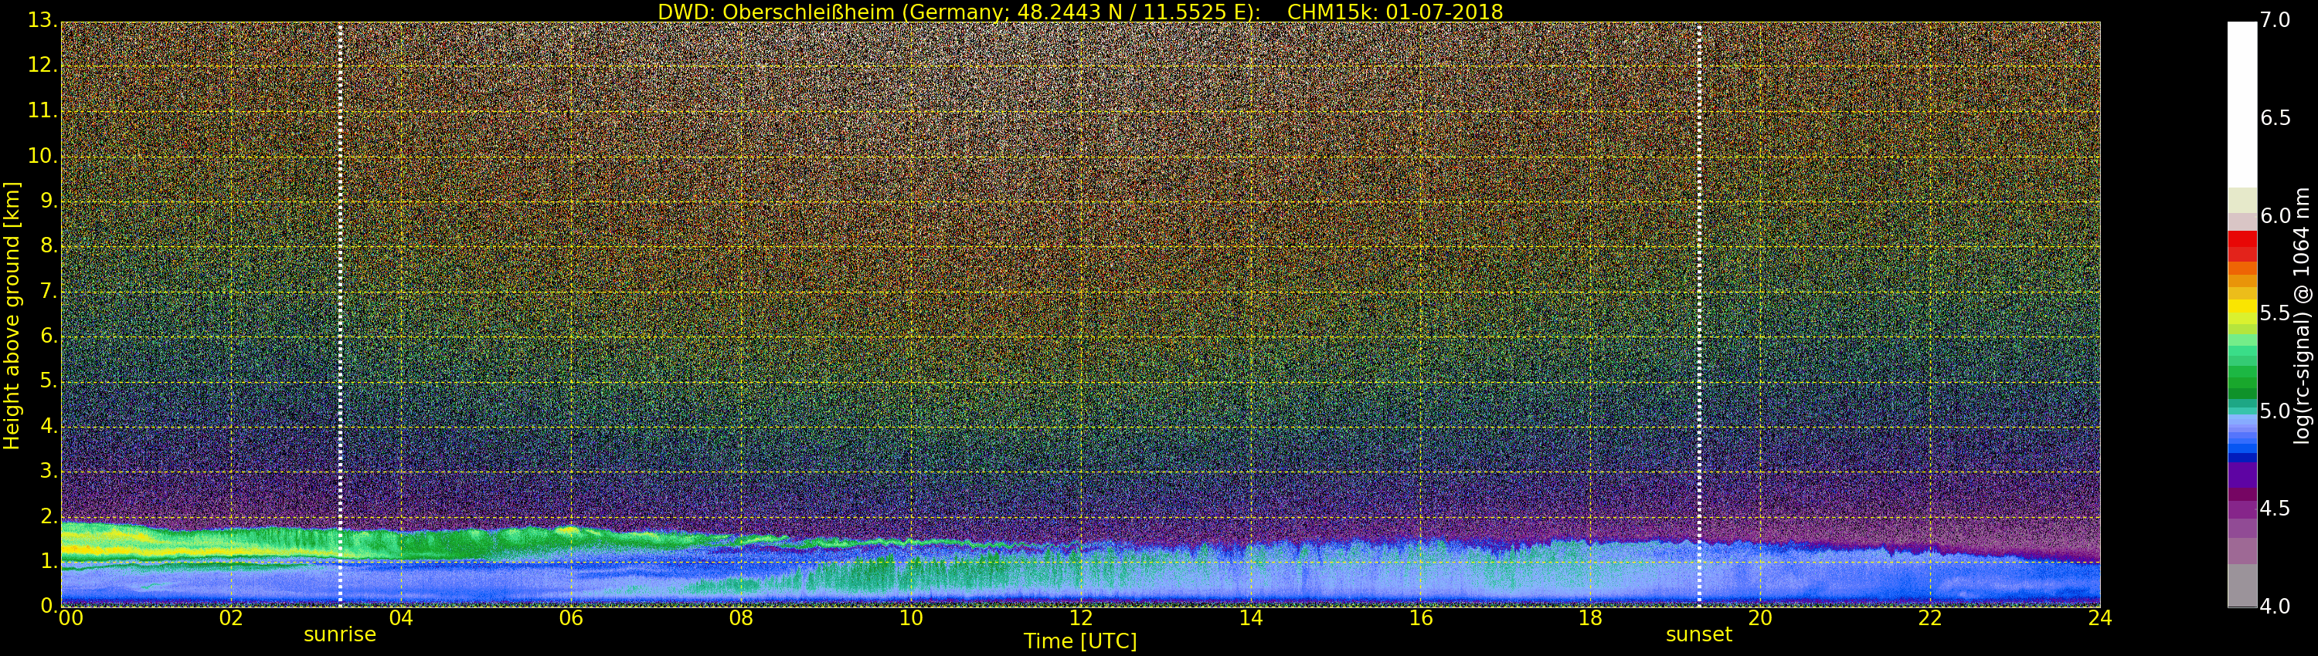Click the 14 tick on the time axis

coord(1251,618)
